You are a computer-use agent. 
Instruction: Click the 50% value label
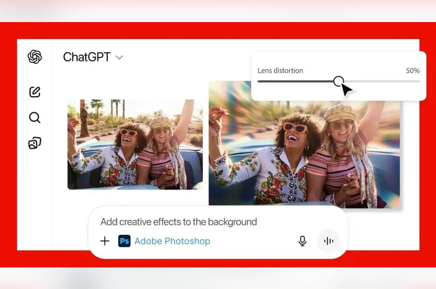point(413,71)
